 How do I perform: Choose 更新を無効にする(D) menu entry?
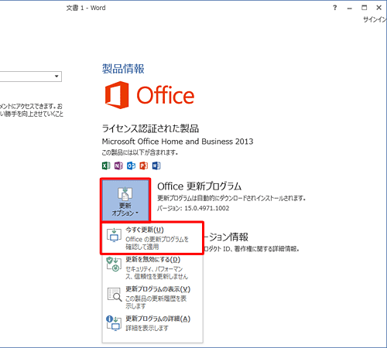click(152, 268)
